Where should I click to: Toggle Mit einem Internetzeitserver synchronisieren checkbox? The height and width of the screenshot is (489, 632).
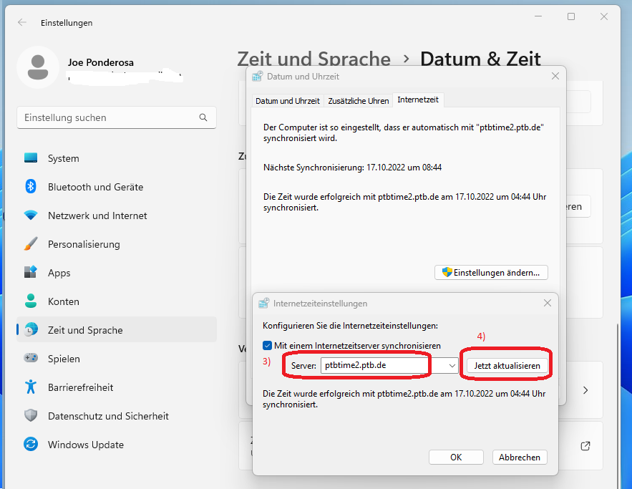[x=267, y=346]
